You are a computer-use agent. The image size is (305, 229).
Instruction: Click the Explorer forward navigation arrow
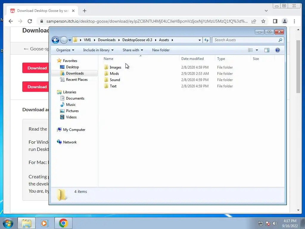click(64, 40)
